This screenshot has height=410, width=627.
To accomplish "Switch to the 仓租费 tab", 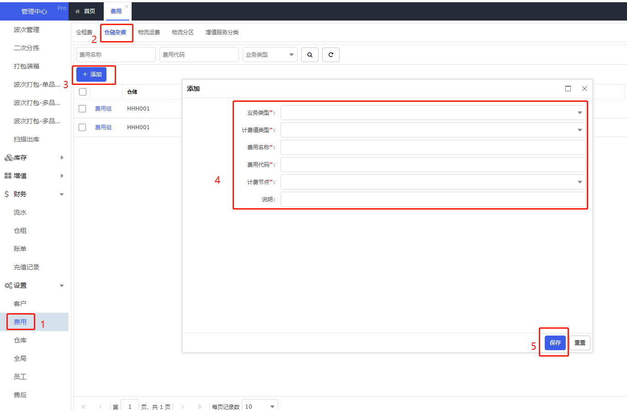I will coord(84,32).
